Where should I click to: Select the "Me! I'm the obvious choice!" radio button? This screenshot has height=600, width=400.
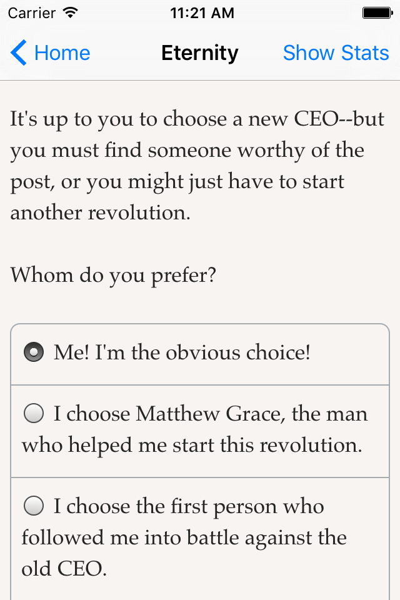pos(34,353)
